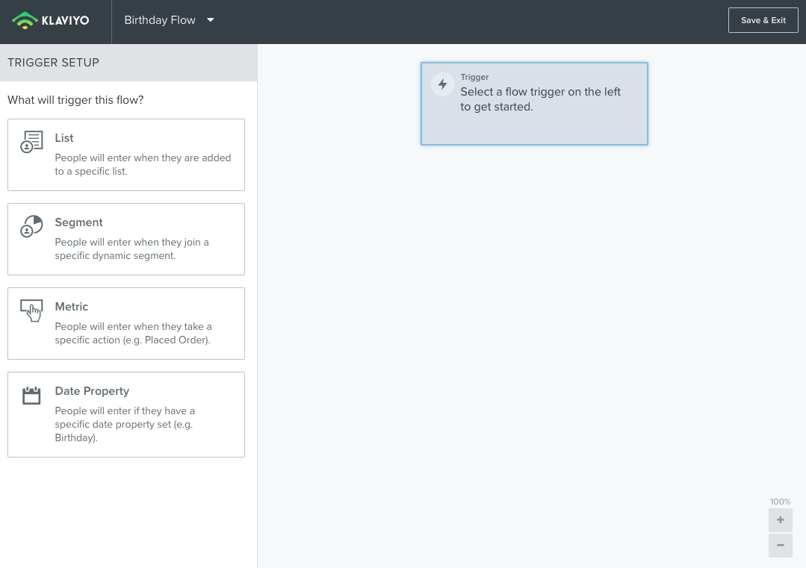
Task: Choose the Date Property trigger heading
Action: (x=92, y=391)
